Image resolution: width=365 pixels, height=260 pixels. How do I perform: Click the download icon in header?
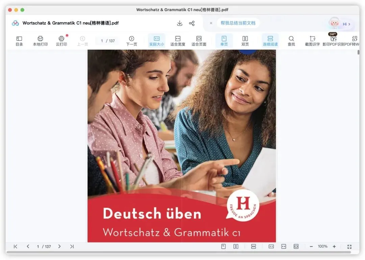coord(179,23)
